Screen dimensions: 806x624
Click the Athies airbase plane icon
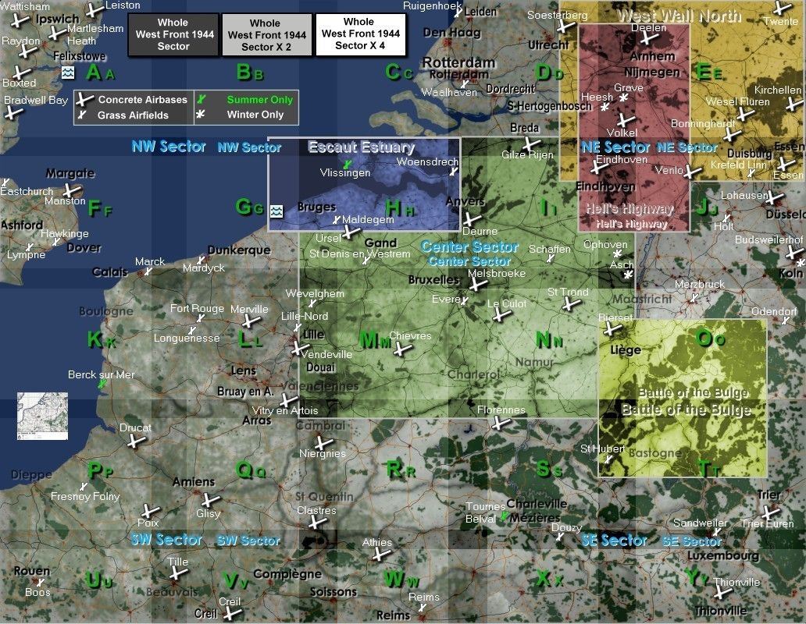point(380,555)
